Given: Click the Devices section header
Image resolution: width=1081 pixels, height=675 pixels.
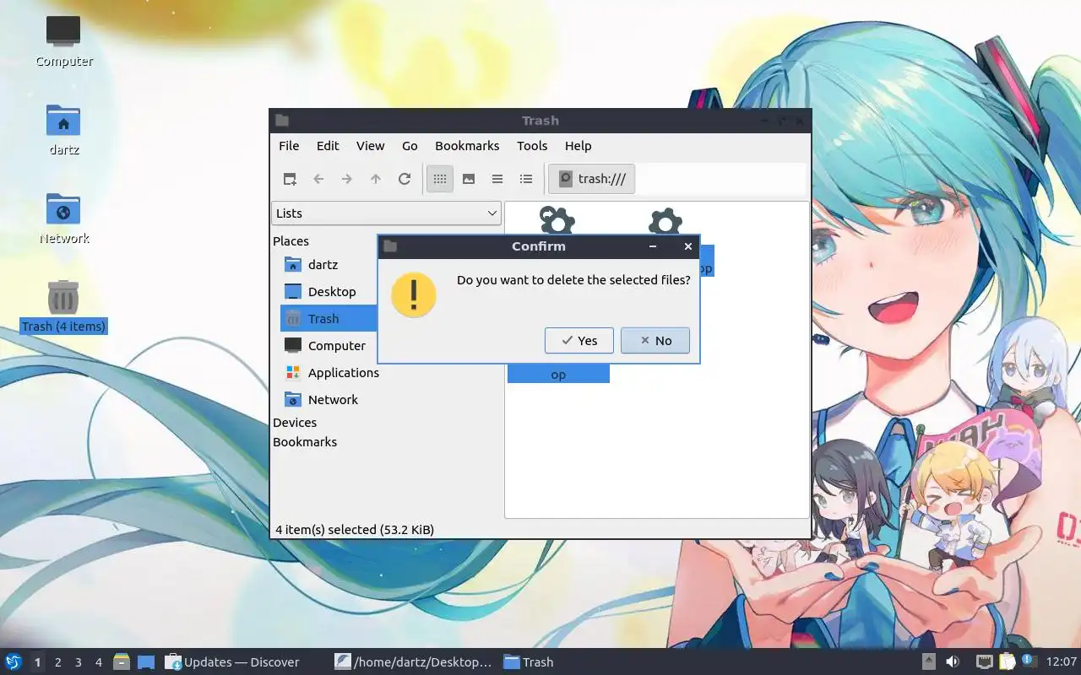Looking at the screenshot, I should point(295,423).
